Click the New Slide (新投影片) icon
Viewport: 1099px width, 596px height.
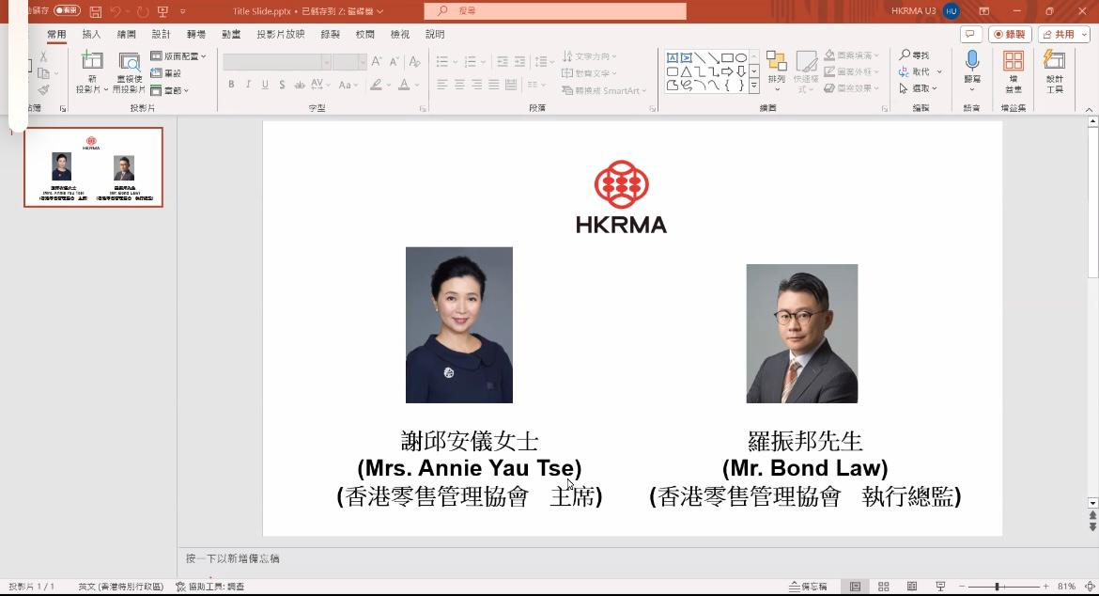pyautogui.click(x=91, y=64)
